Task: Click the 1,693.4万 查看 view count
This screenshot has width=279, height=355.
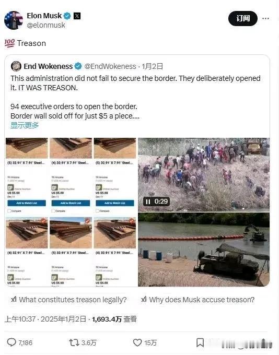Action: pos(114,319)
